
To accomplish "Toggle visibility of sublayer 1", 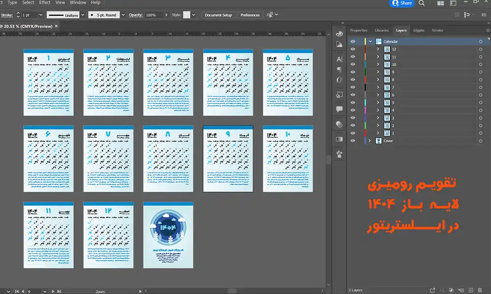I will pyautogui.click(x=353, y=133).
